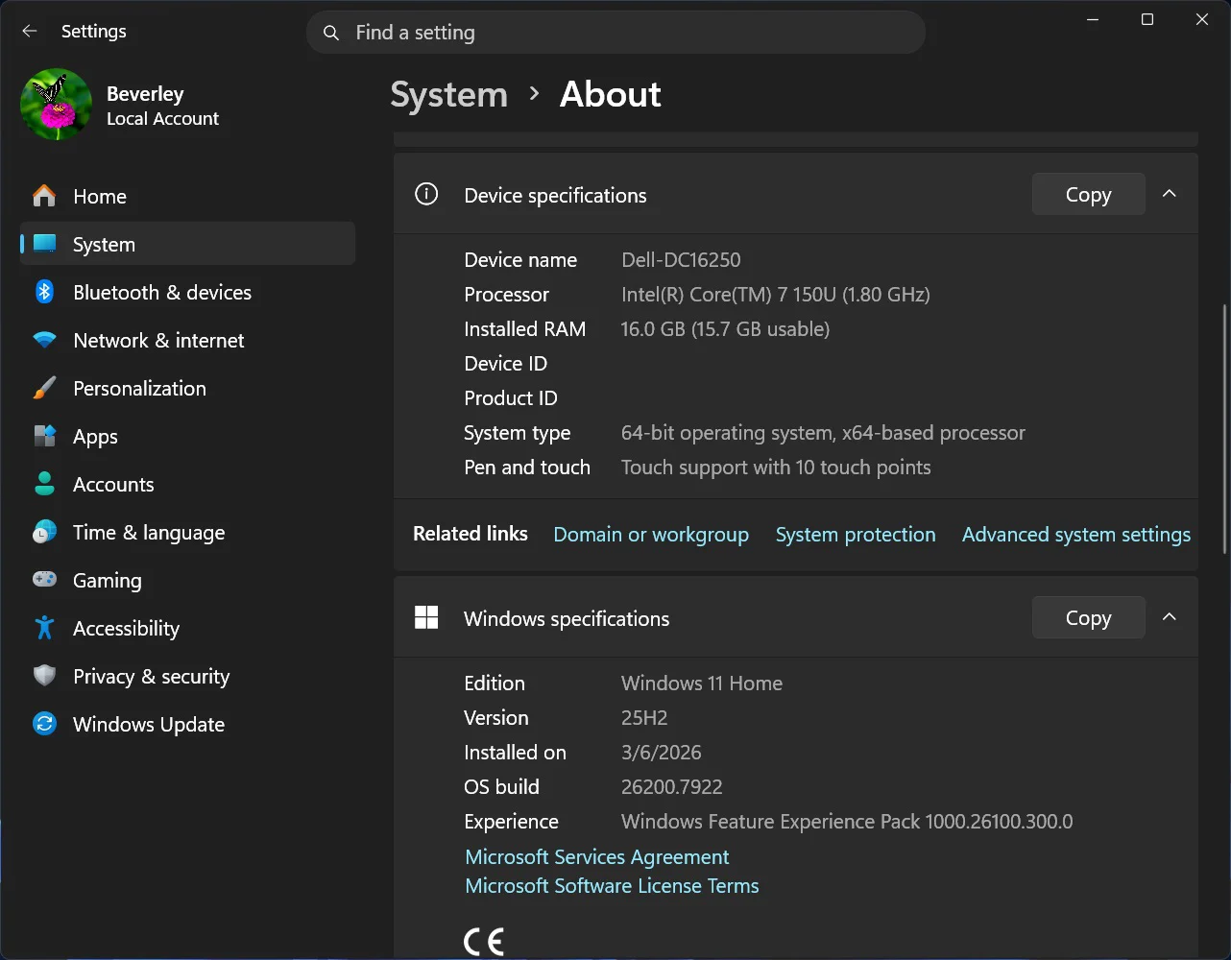1231x960 pixels.
Task: Go to Bluetooth & devices
Action: [187, 292]
